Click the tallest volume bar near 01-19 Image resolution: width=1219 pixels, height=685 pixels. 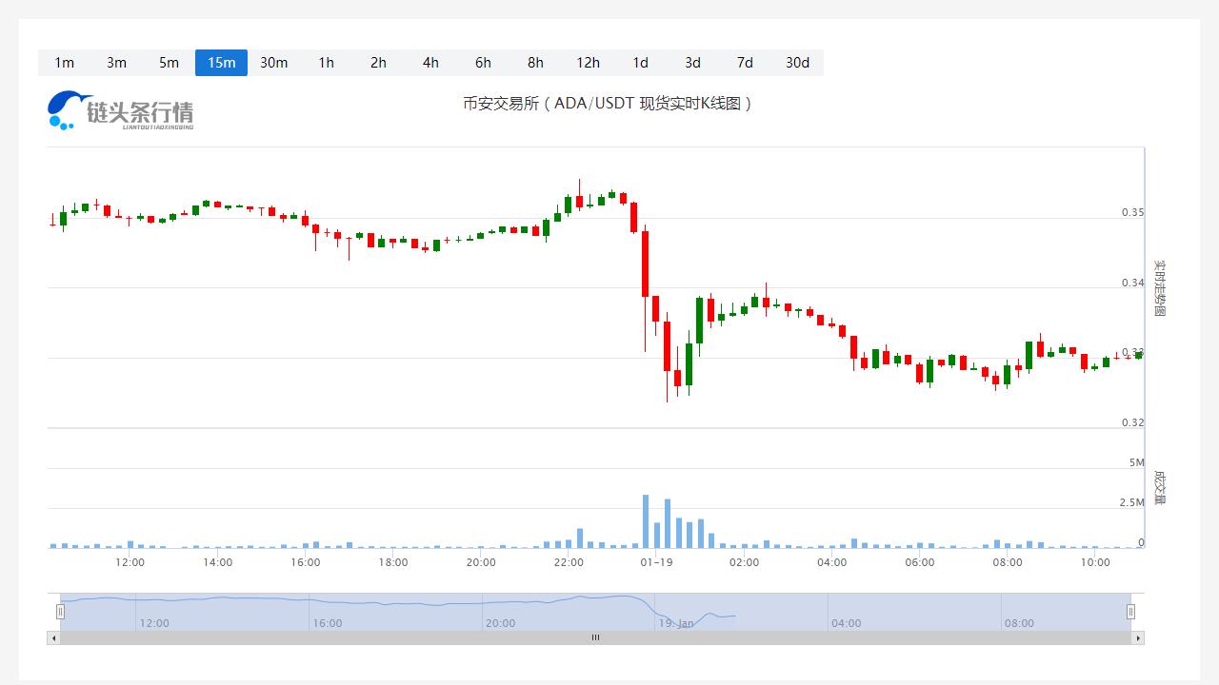coord(646,521)
